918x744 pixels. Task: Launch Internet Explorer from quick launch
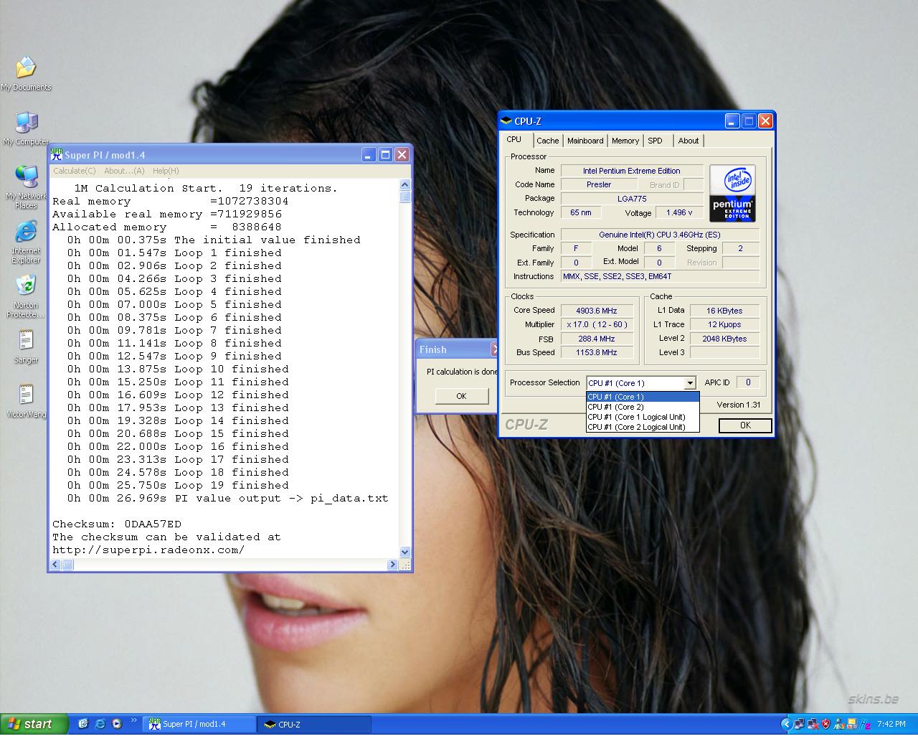[100, 724]
